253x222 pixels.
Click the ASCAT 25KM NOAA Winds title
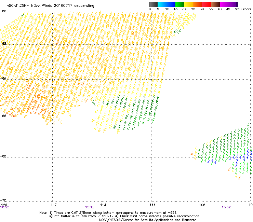click(50, 5)
